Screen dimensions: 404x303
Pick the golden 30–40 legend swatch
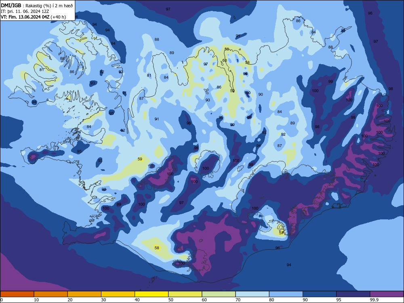(118, 294)
